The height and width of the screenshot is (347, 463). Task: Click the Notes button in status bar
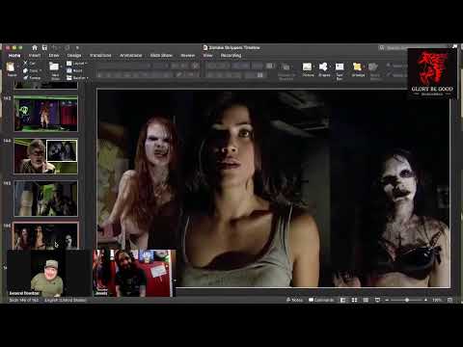(294, 300)
